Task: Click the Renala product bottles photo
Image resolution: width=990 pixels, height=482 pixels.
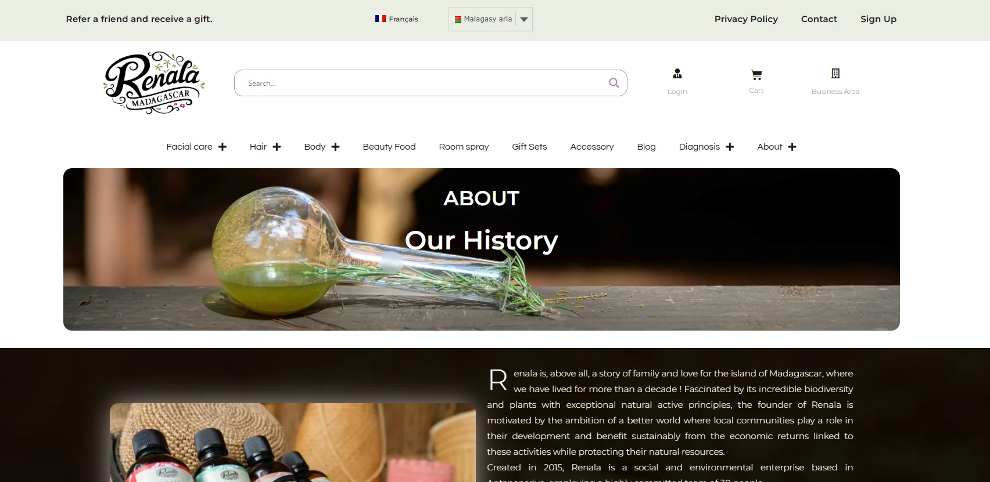Action: [x=293, y=443]
